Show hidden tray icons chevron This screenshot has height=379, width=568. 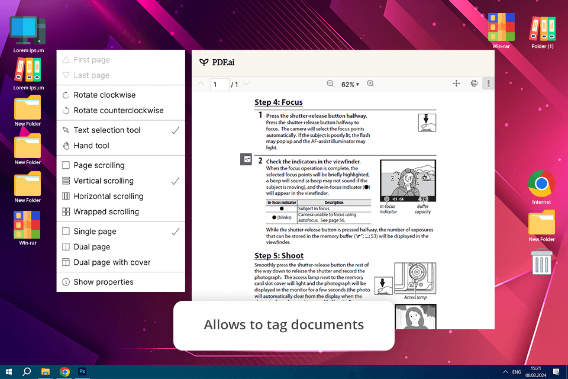pyautogui.click(x=505, y=372)
